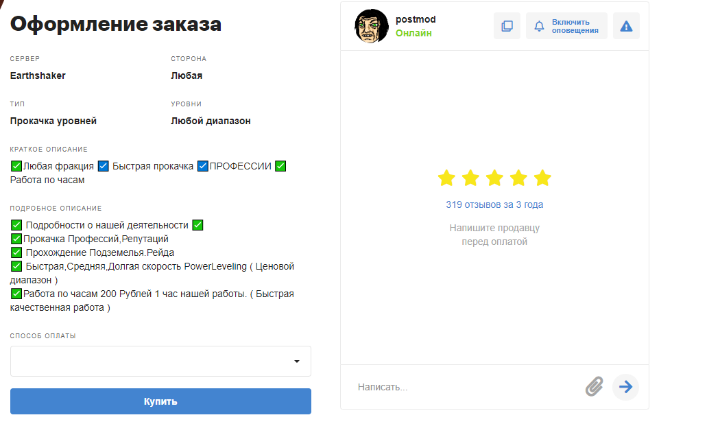Click green checkmark before "Любая фракция"
The image size is (720, 437).
coord(16,166)
